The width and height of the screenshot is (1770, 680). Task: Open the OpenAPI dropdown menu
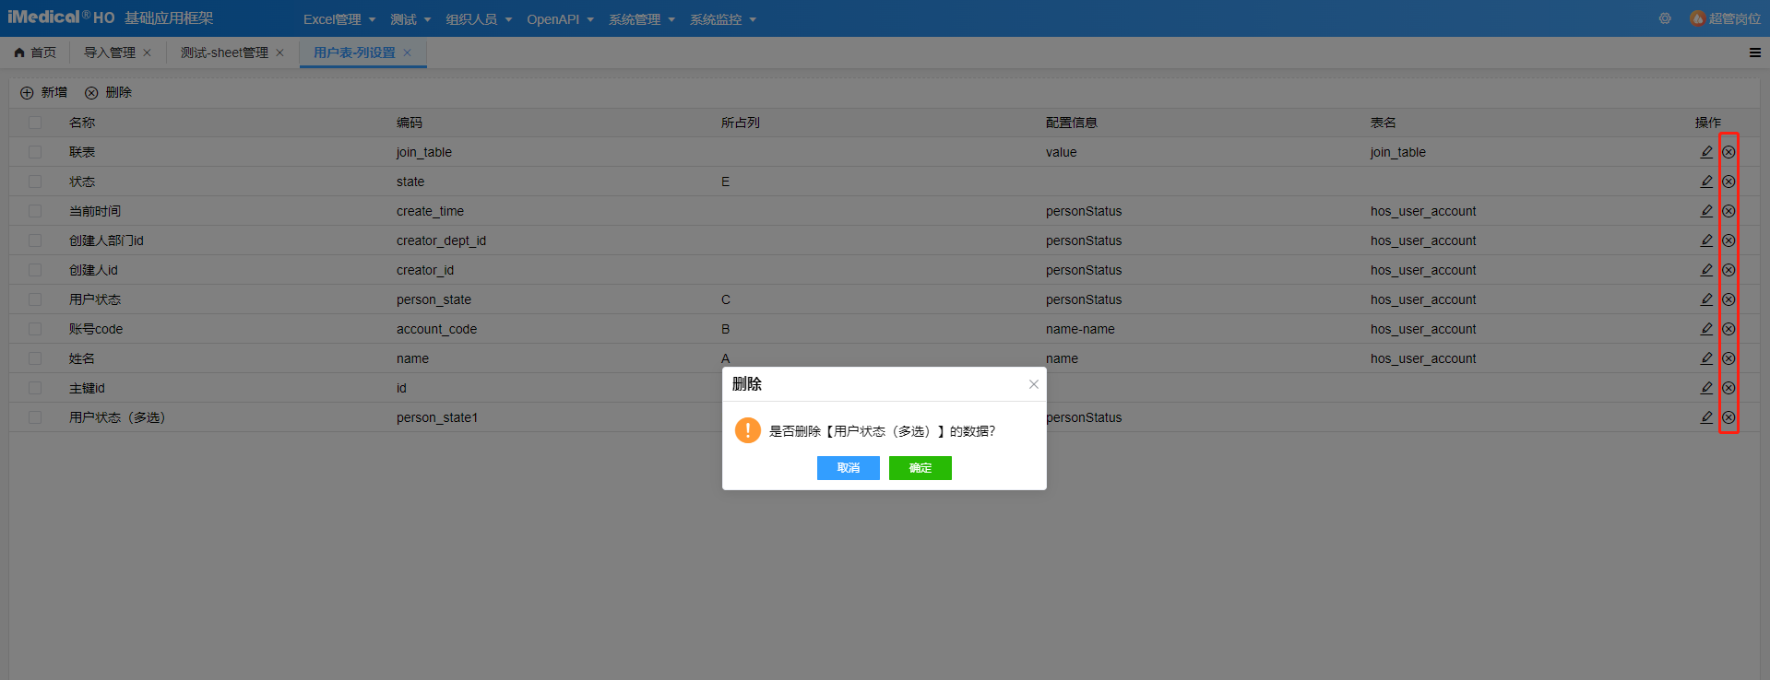coord(559,19)
